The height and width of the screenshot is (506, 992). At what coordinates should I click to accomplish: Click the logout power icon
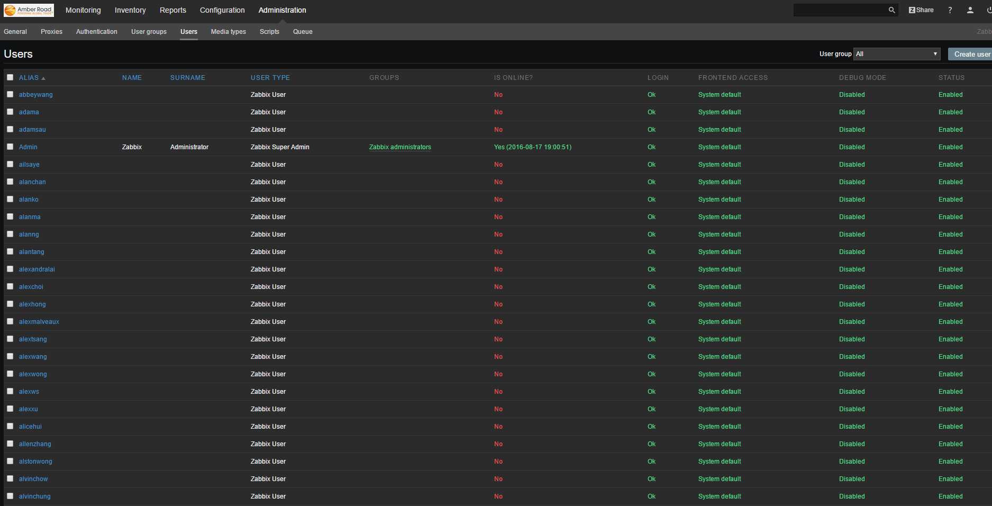point(989,10)
